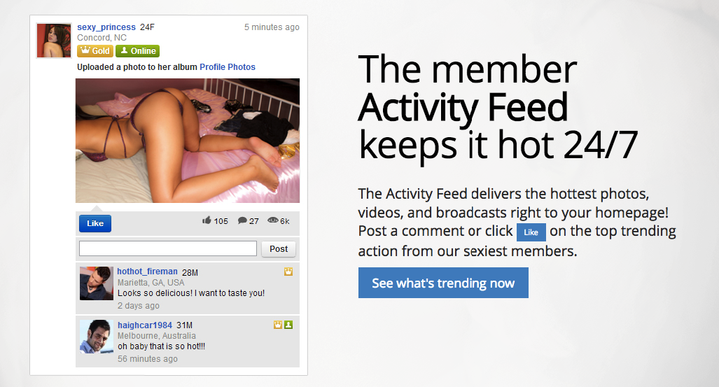Image resolution: width=719 pixels, height=387 pixels.
Task: Click the gold crown badge beside haighcar1984
Action: [278, 325]
